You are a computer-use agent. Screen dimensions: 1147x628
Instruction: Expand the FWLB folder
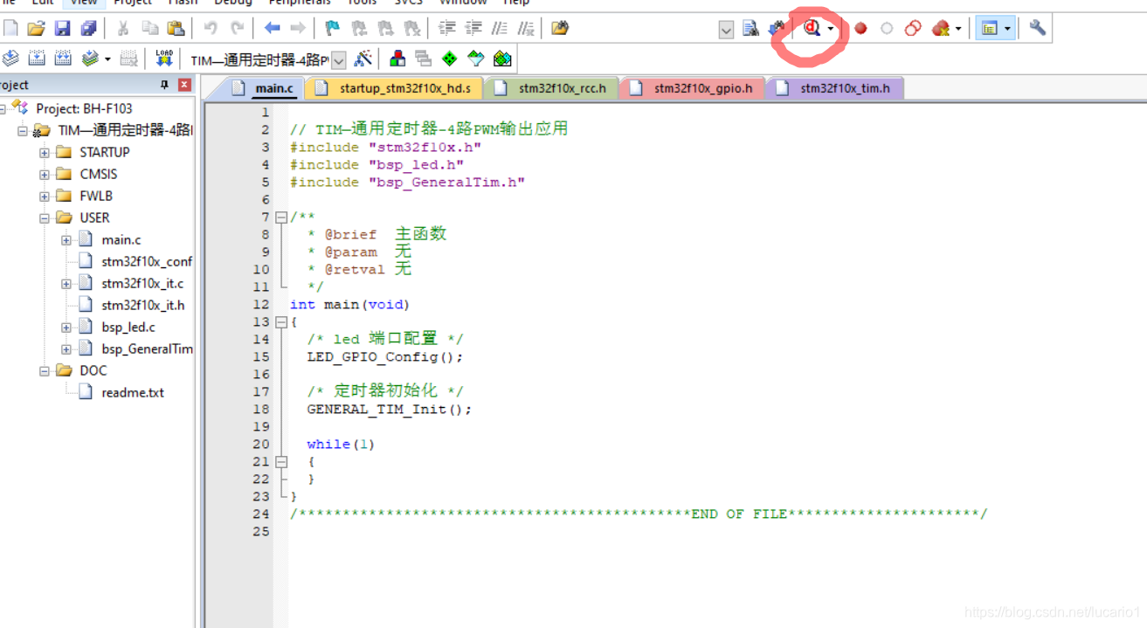click(45, 196)
